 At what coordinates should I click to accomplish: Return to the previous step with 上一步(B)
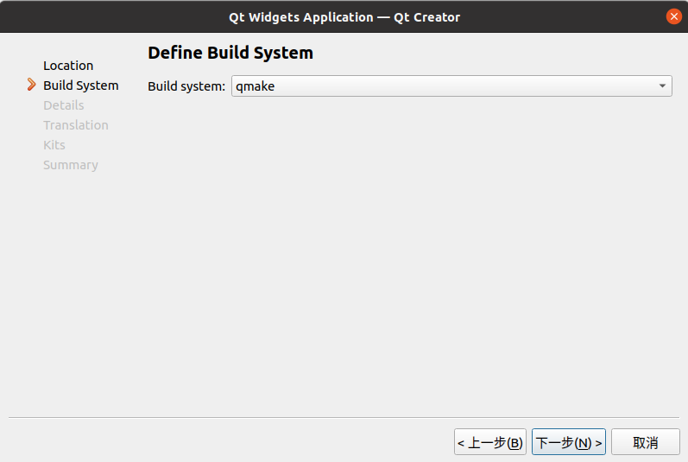point(490,442)
